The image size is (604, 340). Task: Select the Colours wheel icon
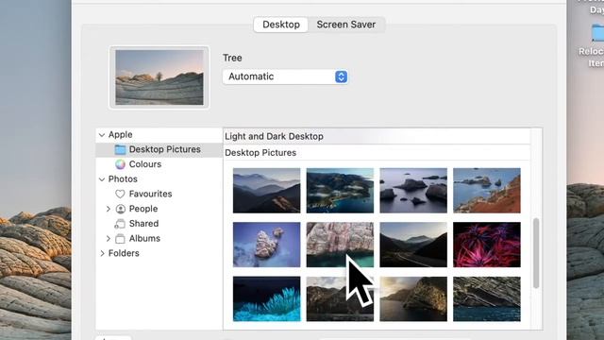pos(120,164)
